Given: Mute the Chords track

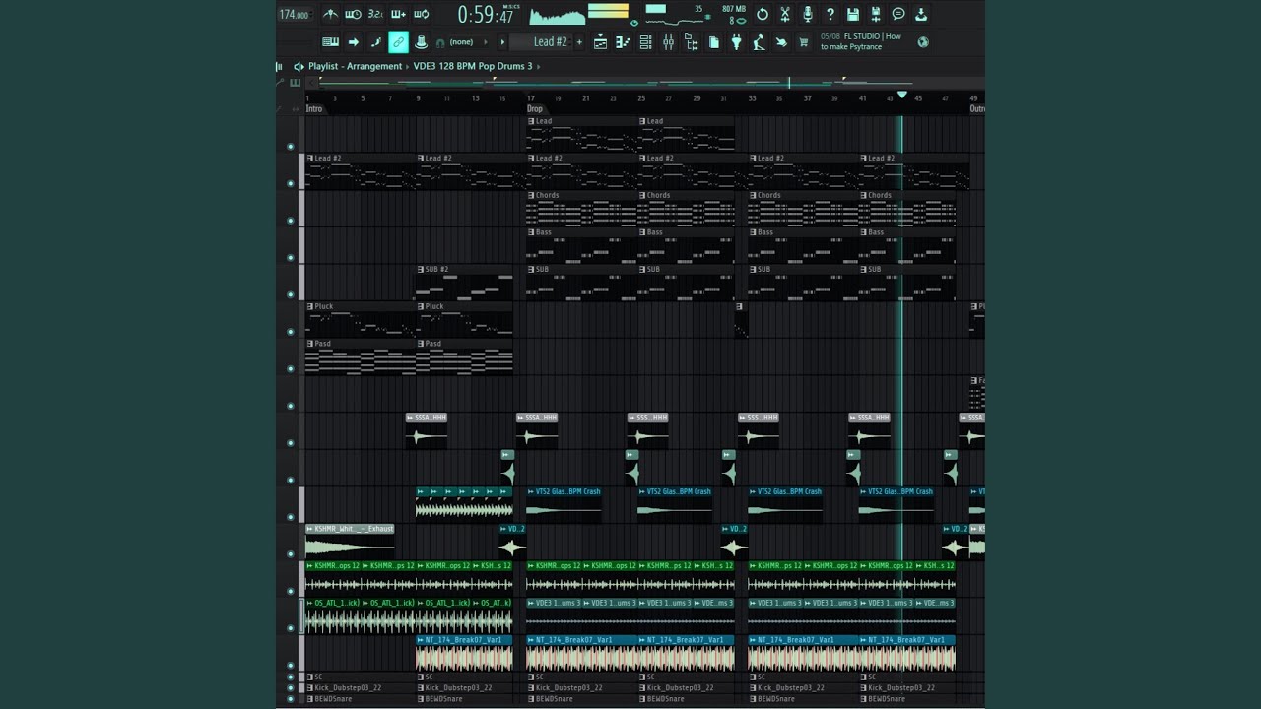Looking at the screenshot, I should (290, 221).
